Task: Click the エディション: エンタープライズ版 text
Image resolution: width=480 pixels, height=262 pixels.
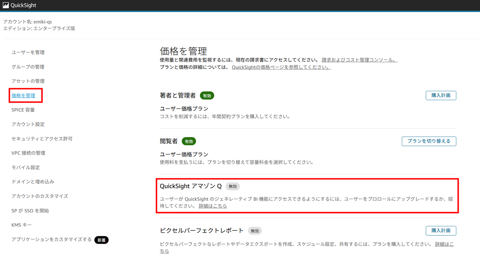Action: [x=39, y=28]
